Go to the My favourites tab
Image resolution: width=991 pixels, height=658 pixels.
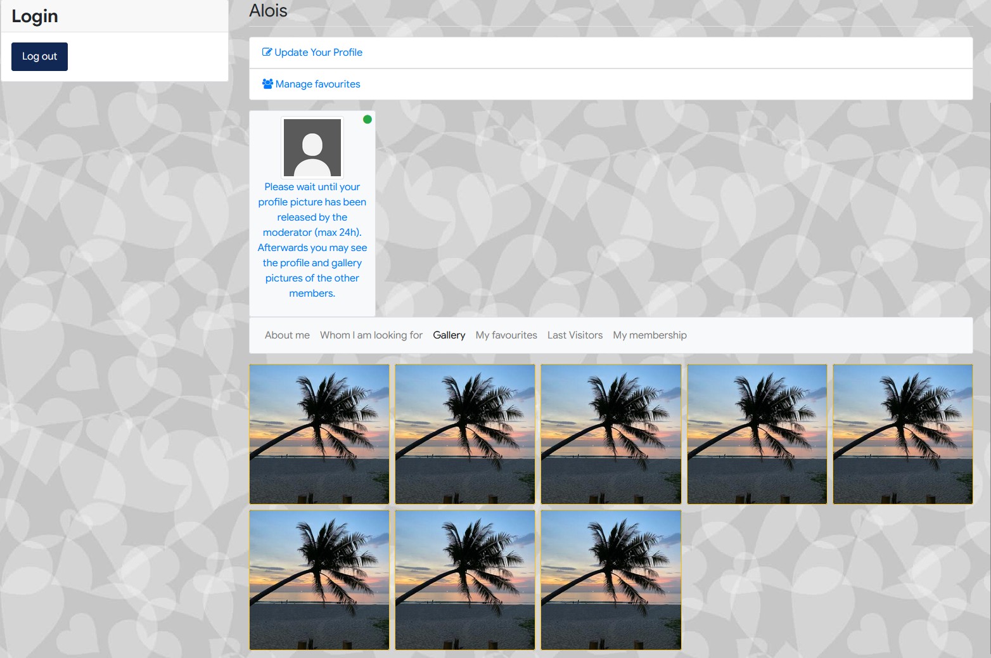[x=506, y=335]
